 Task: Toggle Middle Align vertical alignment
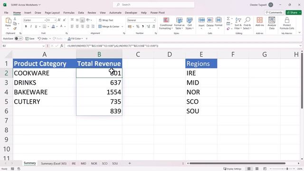tap(77, 20)
